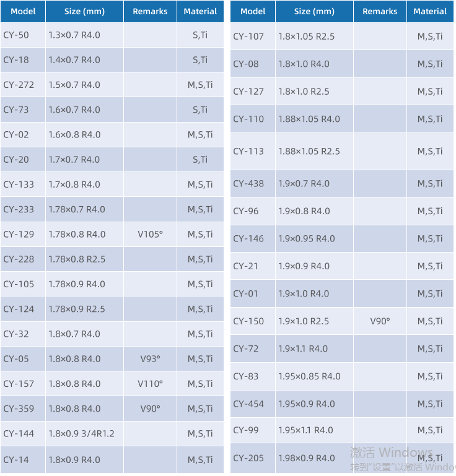Click the V110° remarks cell
This screenshot has width=456, height=476.
tap(150, 384)
